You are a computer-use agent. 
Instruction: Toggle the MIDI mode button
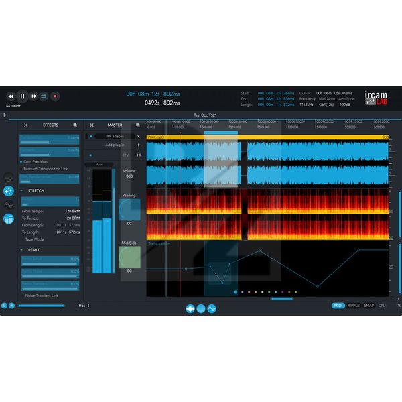338,306
